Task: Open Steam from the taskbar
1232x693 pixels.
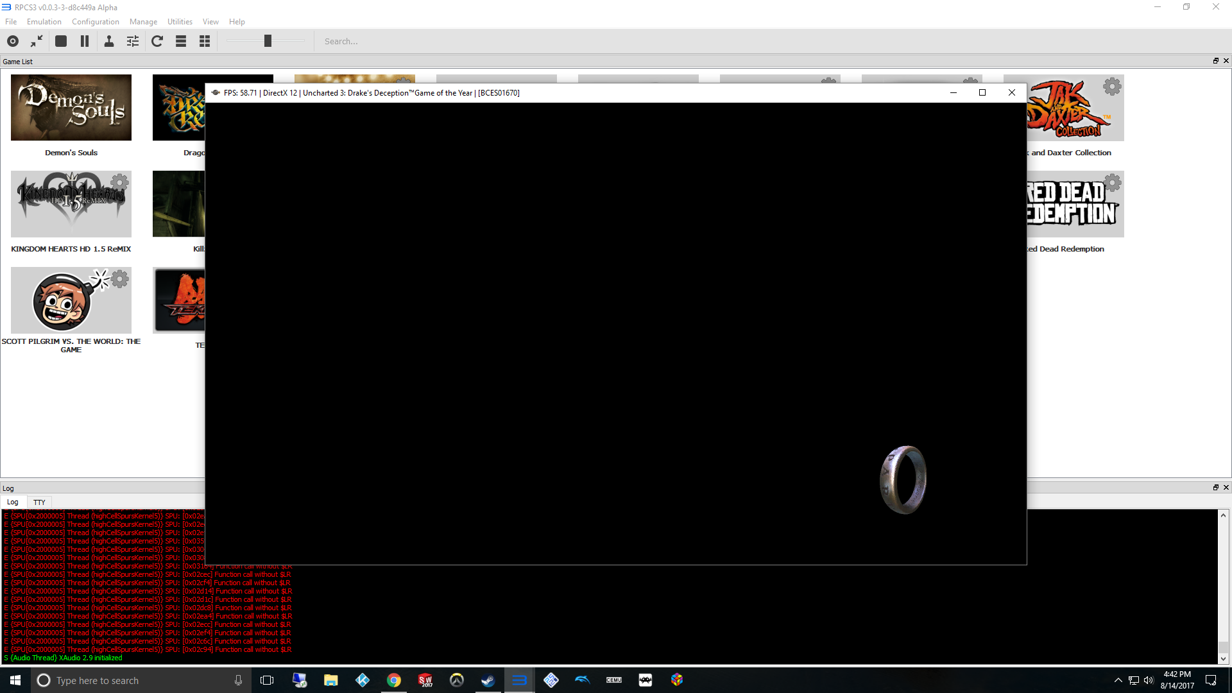Action: point(488,680)
